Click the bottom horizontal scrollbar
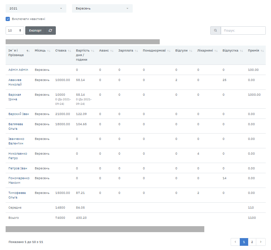 pos(105,229)
